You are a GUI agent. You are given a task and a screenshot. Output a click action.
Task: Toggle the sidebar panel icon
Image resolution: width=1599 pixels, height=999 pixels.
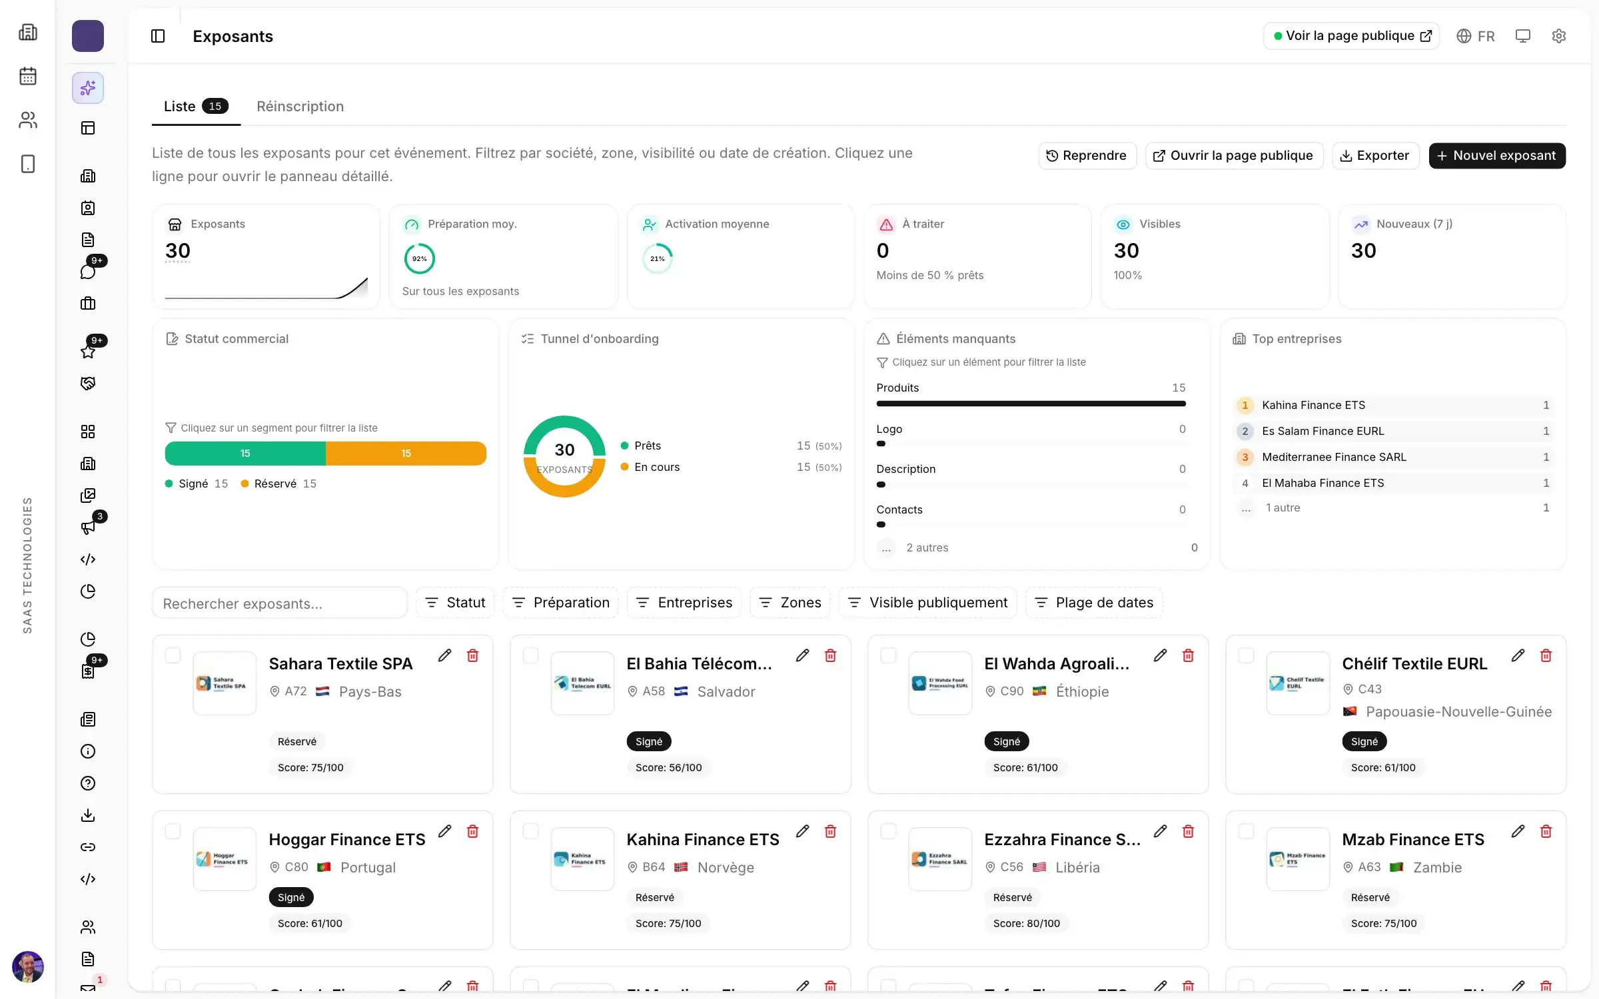tap(158, 36)
